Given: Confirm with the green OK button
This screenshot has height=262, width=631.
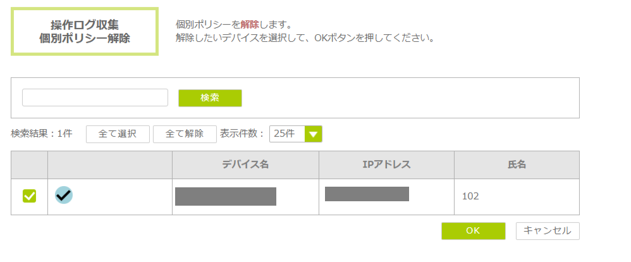Looking at the screenshot, I should pos(473,231).
